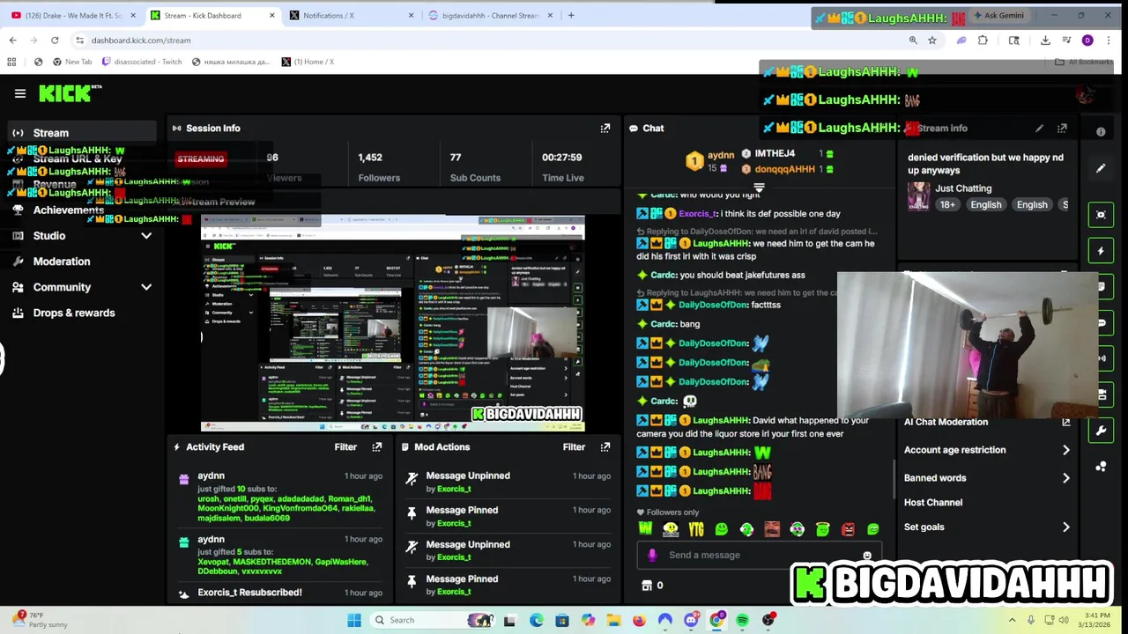Viewport: 1128px width, 634px height.
Task: Open Banned words settings
Action: click(987, 478)
